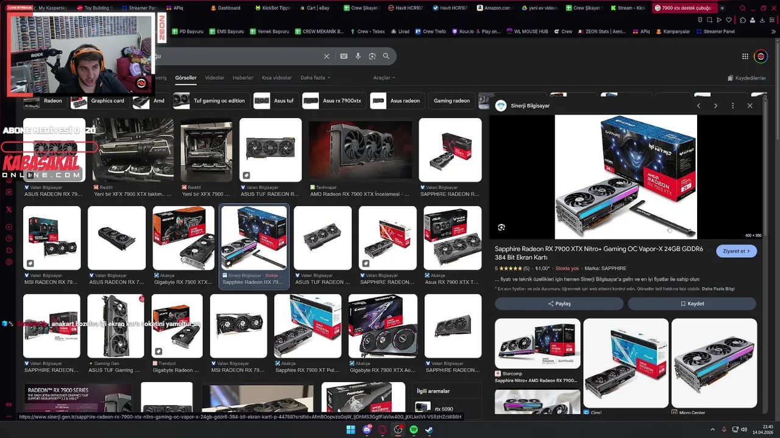Open the Google apps grid
This screenshot has width=780, height=438.
[745, 57]
